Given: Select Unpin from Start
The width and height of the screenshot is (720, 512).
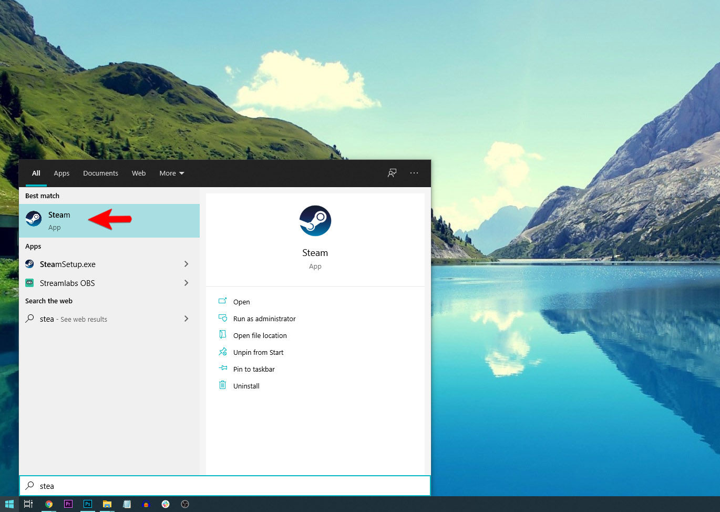Looking at the screenshot, I should click(251, 352).
